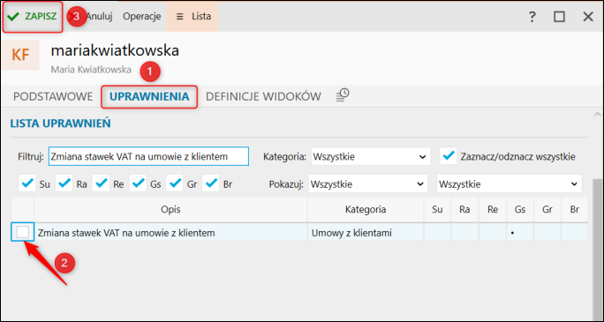Open the second Wszystkie dropdown beside Pokazuj

(x=510, y=183)
